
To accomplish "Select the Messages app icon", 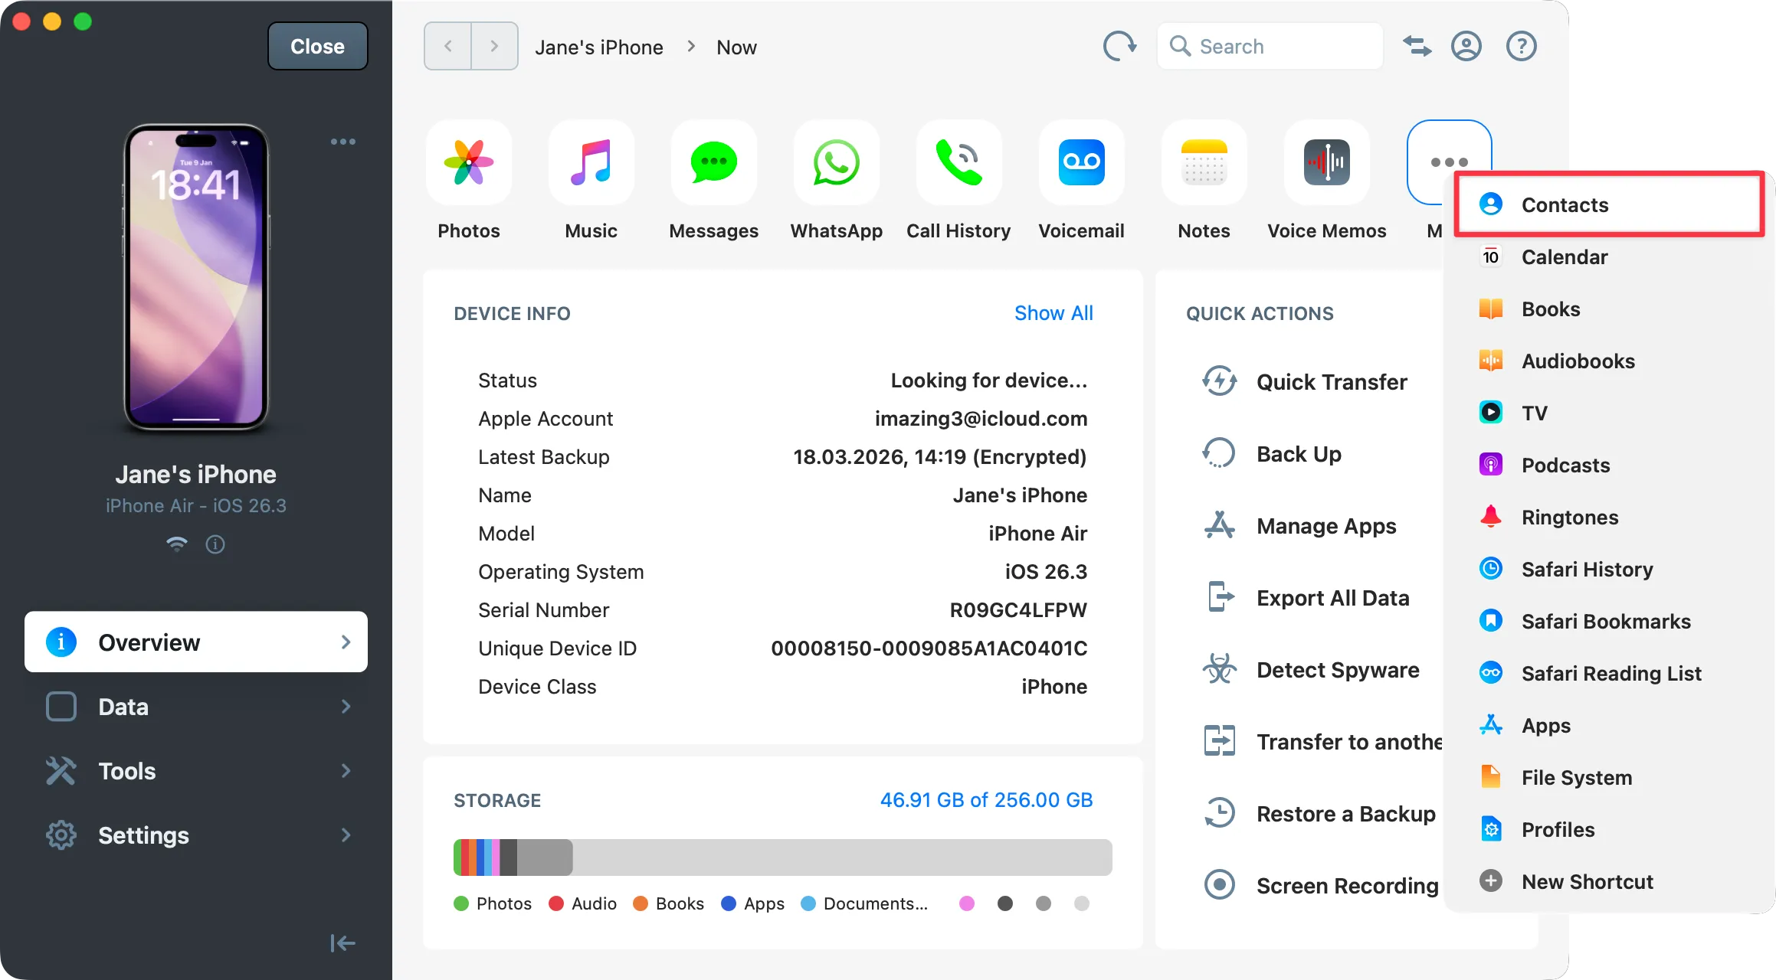I will 713,162.
